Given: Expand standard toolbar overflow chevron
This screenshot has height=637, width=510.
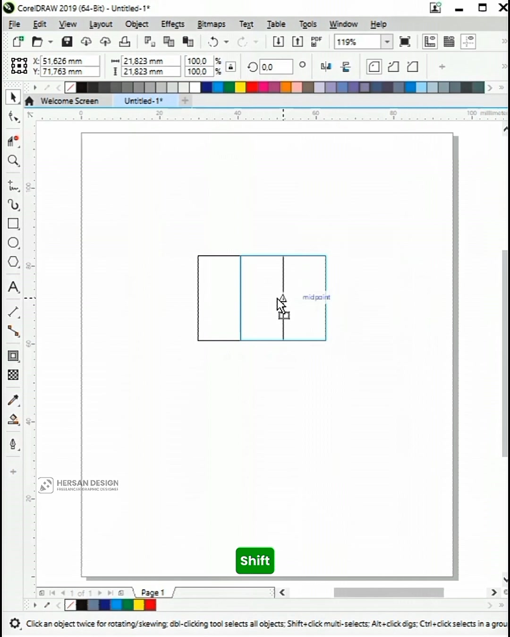Looking at the screenshot, I should tap(504, 42).
